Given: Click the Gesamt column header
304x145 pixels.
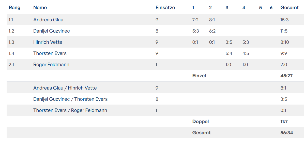Looking at the screenshot, I should click(290, 8).
